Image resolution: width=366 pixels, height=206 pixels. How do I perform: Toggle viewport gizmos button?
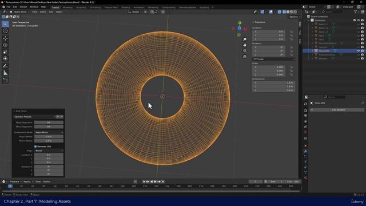(x=262, y=11)
